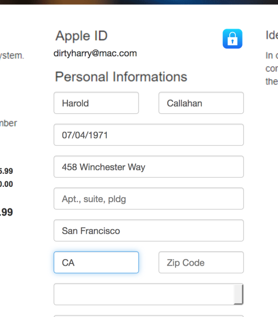Image resolution: width=278 pixels, height=317 pixels.
Task: Click the partially visible field at the bottom
Action: (148, 315)
